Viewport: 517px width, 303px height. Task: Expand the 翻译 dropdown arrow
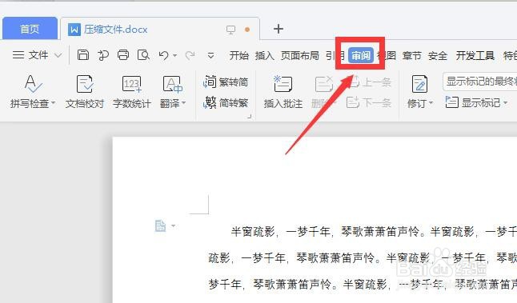click(183, 103)
